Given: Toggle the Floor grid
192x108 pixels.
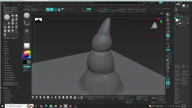Looking at the screenshot, I should pyautogui.click(x=168, y=40).
